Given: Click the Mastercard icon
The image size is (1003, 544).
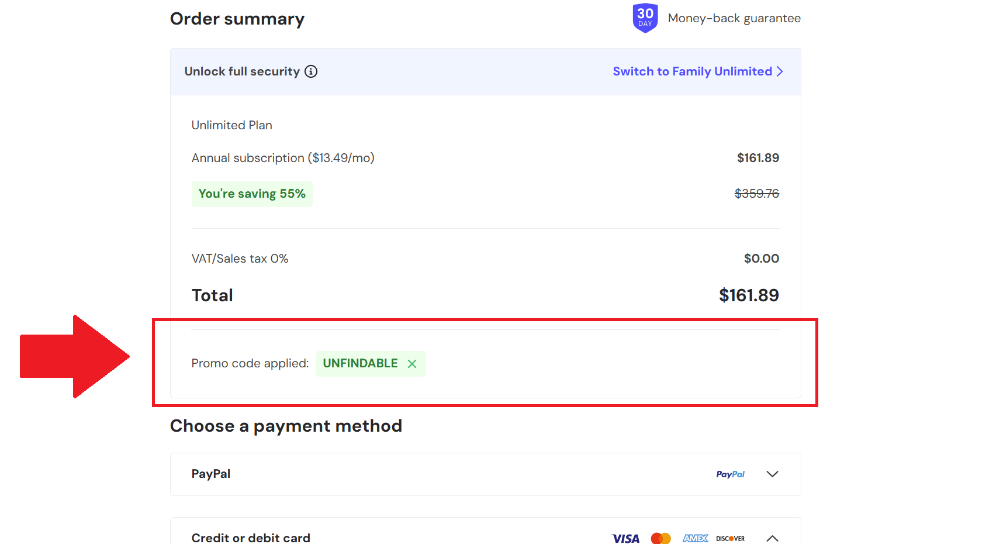Looking at the screenshot, I should (660, 538).
